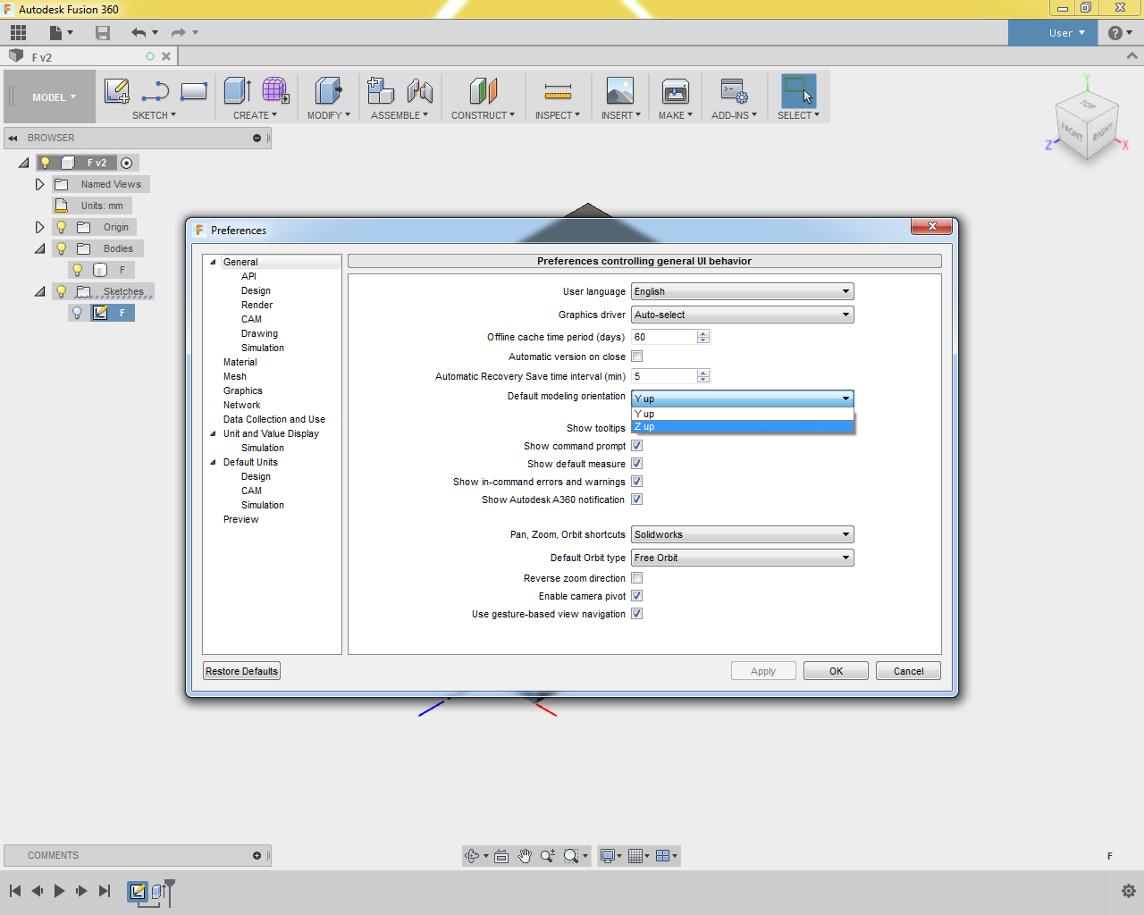1144x915 pixels.
Task: Open Pan, Zoom, Orbit shortcuts dropdown
Action: pos(742,534)
